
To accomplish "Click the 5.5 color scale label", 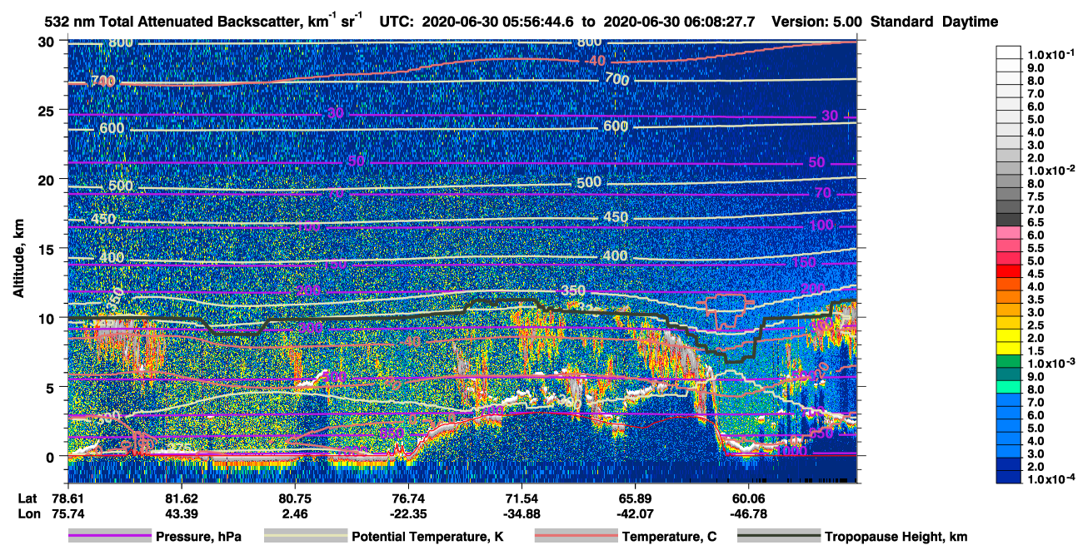I will [x=1034, y=248].
